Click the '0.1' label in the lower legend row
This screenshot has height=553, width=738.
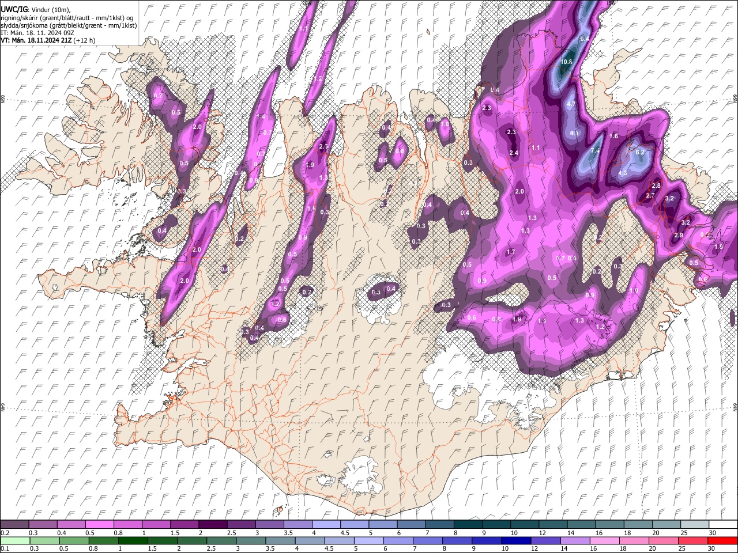pos(5,549)
